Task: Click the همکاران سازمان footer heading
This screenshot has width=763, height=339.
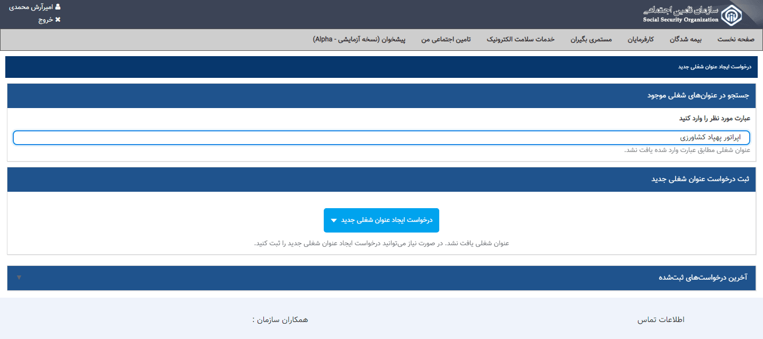Action: [280, 319]
